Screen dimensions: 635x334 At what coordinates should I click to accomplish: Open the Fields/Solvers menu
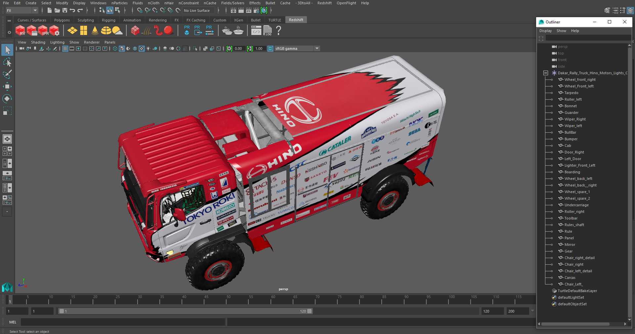(233, 3)
